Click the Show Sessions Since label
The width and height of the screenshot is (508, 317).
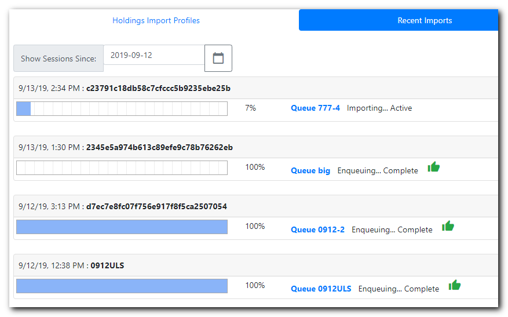(59, 59)
